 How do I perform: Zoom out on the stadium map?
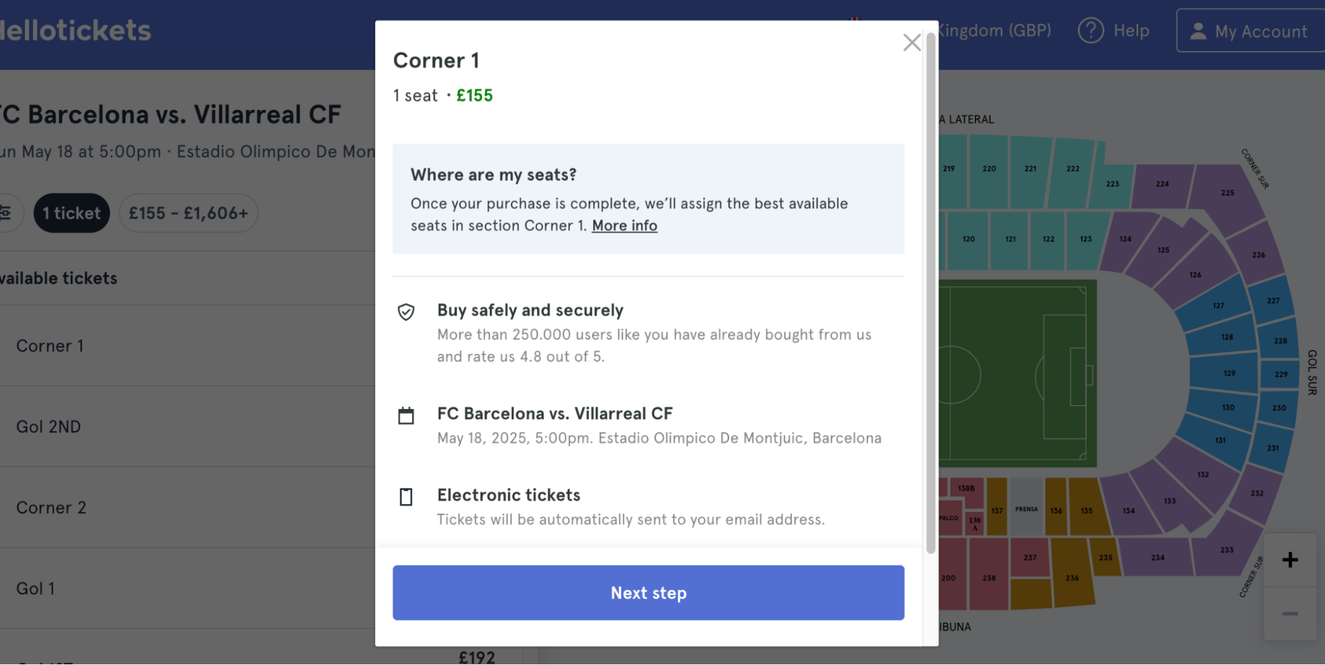point(1290,613)
